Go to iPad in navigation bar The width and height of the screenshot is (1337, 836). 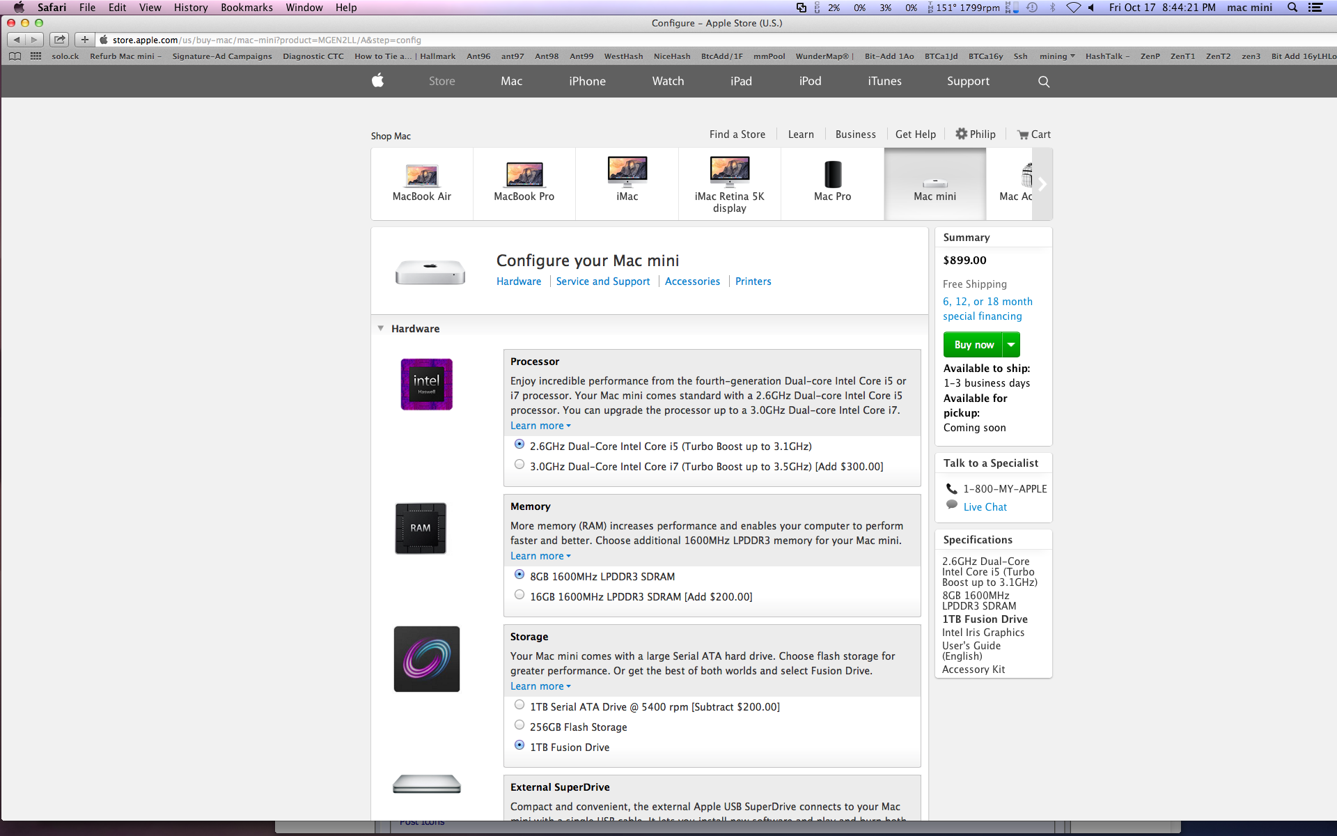[741, 82]
